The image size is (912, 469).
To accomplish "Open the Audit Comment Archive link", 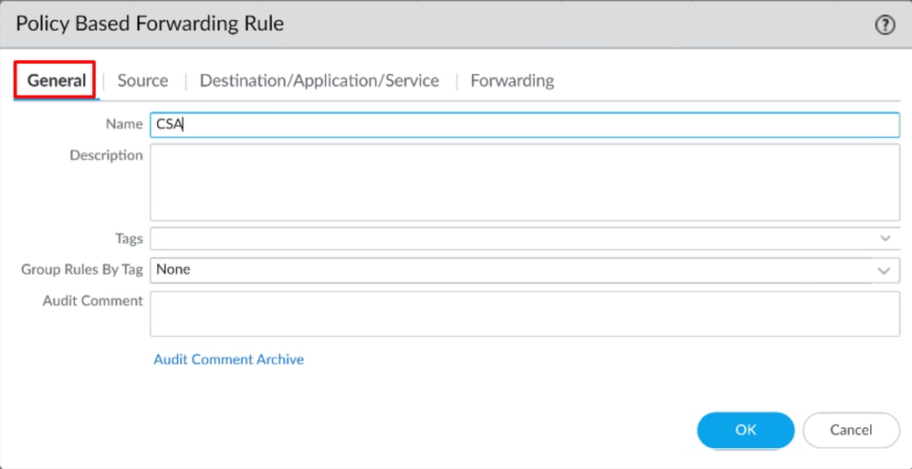I will (228, 360).
